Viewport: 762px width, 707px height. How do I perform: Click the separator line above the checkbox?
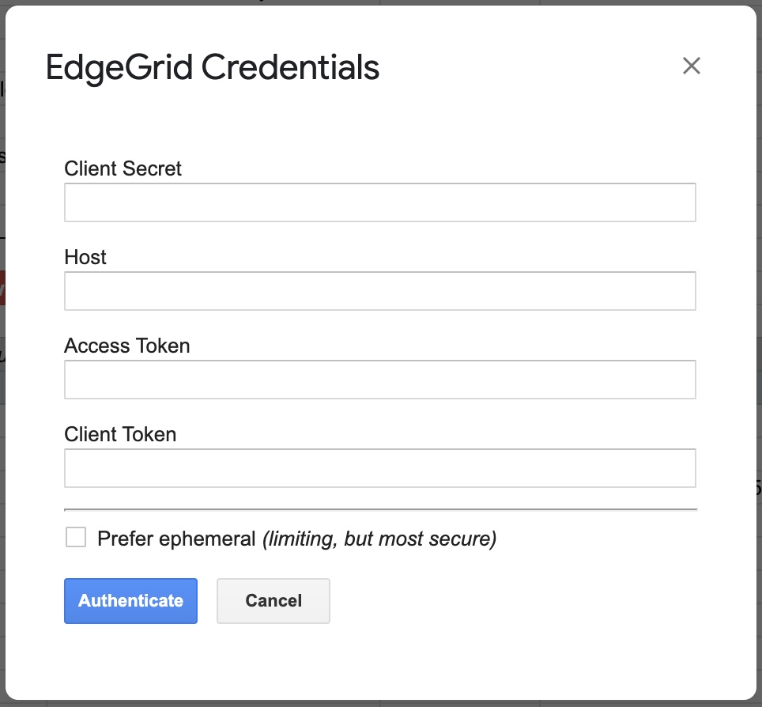point(380,509)
